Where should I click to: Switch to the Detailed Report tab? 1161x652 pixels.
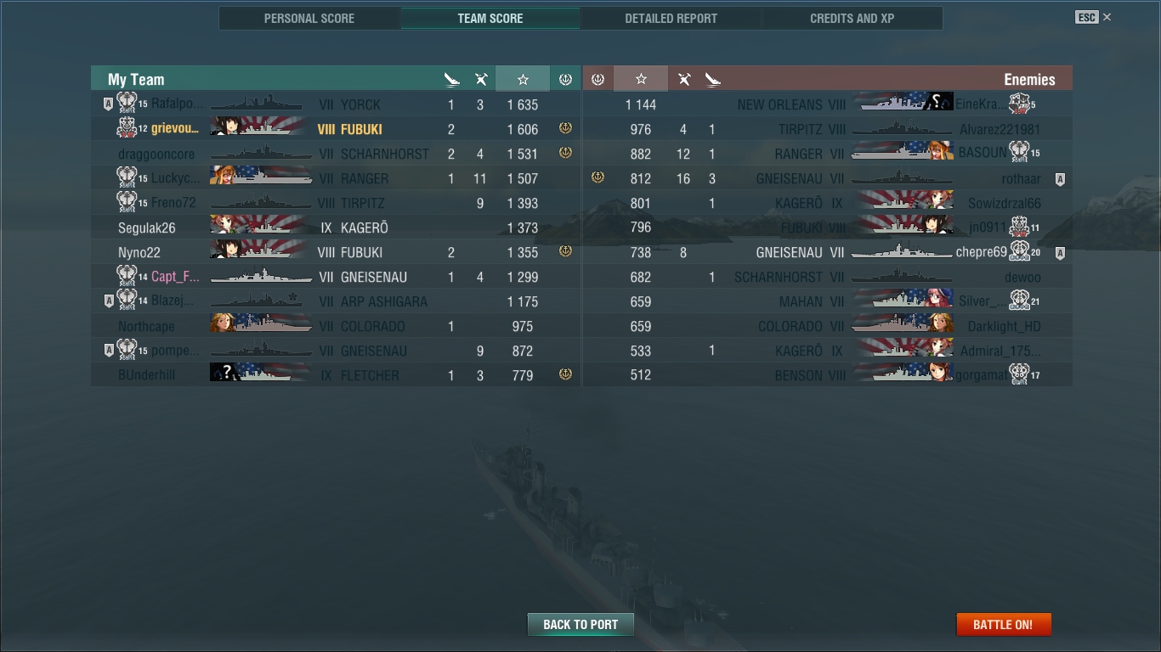coord(671,18)
